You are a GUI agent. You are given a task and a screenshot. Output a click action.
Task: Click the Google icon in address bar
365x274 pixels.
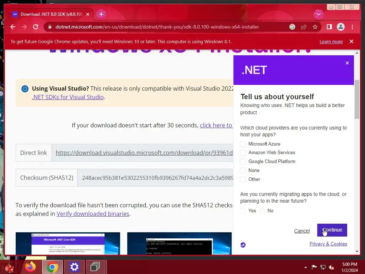tap(292, 27)
